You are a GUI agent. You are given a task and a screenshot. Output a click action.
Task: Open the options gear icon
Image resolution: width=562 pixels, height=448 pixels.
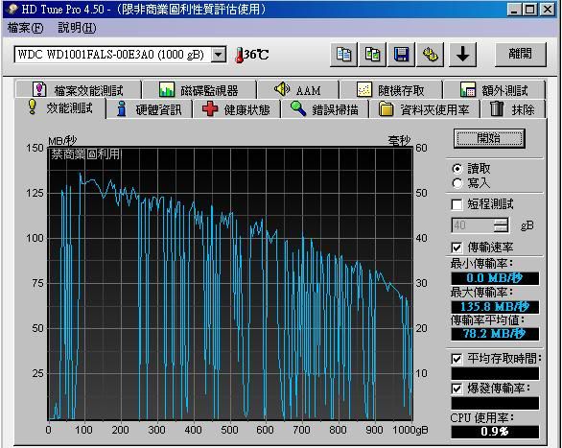pyautogui.click(x=430, y=55)
